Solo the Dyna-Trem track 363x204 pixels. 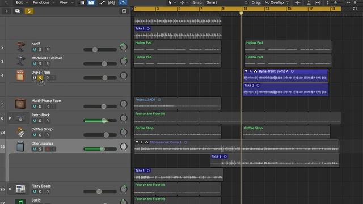coord(40,78)
